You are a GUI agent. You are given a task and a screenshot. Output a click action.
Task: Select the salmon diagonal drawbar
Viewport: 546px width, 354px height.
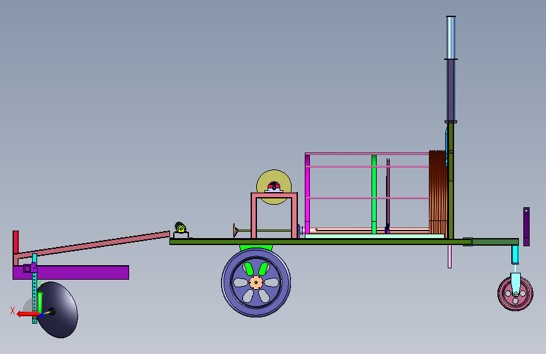[x=94, y=245]
